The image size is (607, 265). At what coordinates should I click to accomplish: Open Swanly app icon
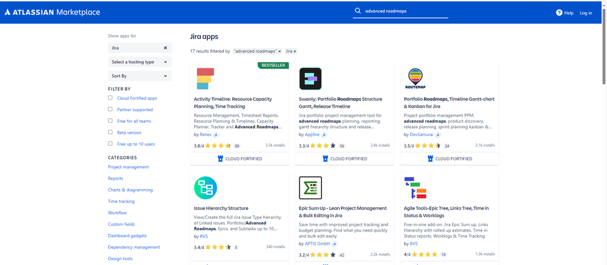point(310,78)
